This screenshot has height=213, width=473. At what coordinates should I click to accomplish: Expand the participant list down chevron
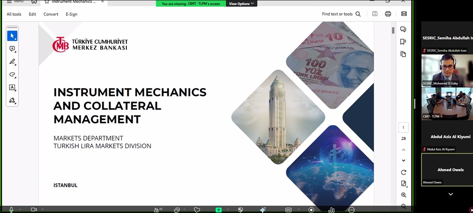(450, 194)
